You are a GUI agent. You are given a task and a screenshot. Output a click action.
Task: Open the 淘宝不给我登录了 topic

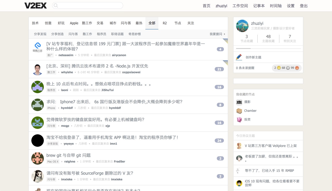click(112, 137)
